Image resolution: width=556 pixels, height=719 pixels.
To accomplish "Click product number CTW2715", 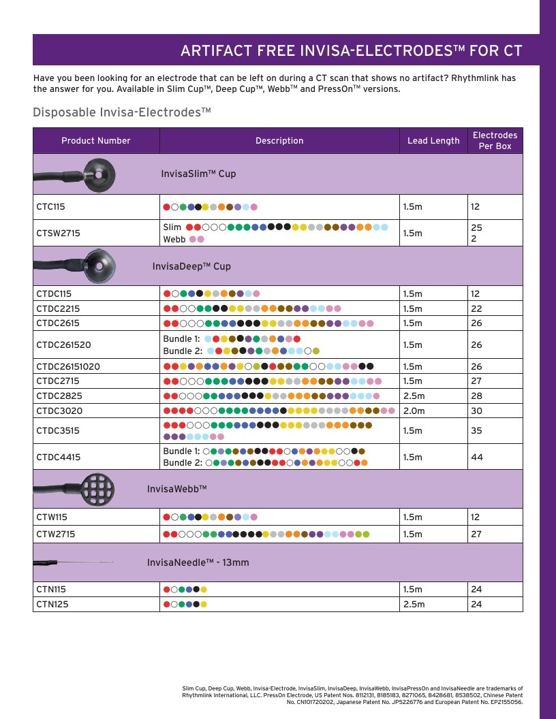I will (55, 534).
